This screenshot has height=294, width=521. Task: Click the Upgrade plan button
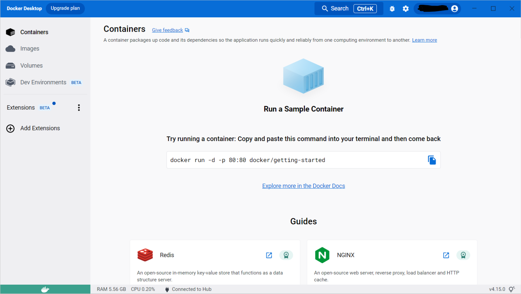pyautogui.click(x=65, y=8)
